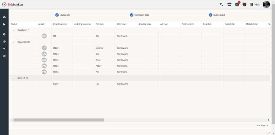Open the employees group sidebar icon

[x=4, y=41]
